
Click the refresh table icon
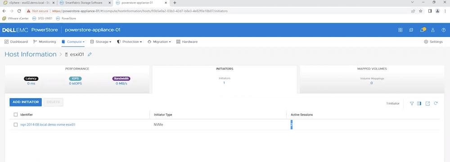click(436, 104)
